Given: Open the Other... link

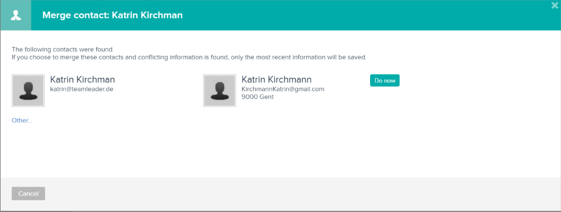Looking at the screenshot, I should pyautogui.click(x=22, y=120).
